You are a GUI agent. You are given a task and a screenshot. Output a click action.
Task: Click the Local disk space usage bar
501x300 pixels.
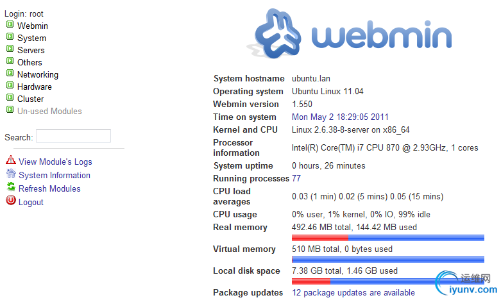coord(387,281)
